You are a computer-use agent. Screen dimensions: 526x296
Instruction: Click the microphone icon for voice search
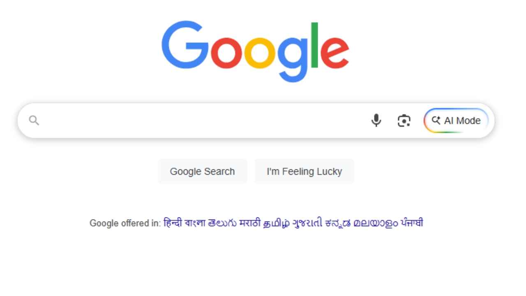coord(376,120)
